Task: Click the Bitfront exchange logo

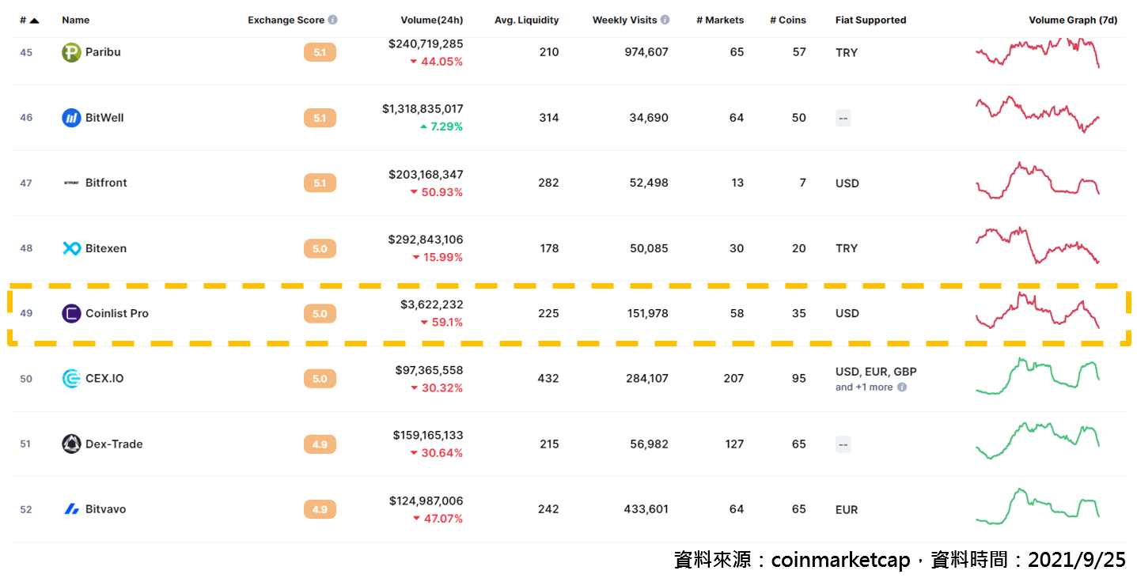Action: (x=71, y=183)
